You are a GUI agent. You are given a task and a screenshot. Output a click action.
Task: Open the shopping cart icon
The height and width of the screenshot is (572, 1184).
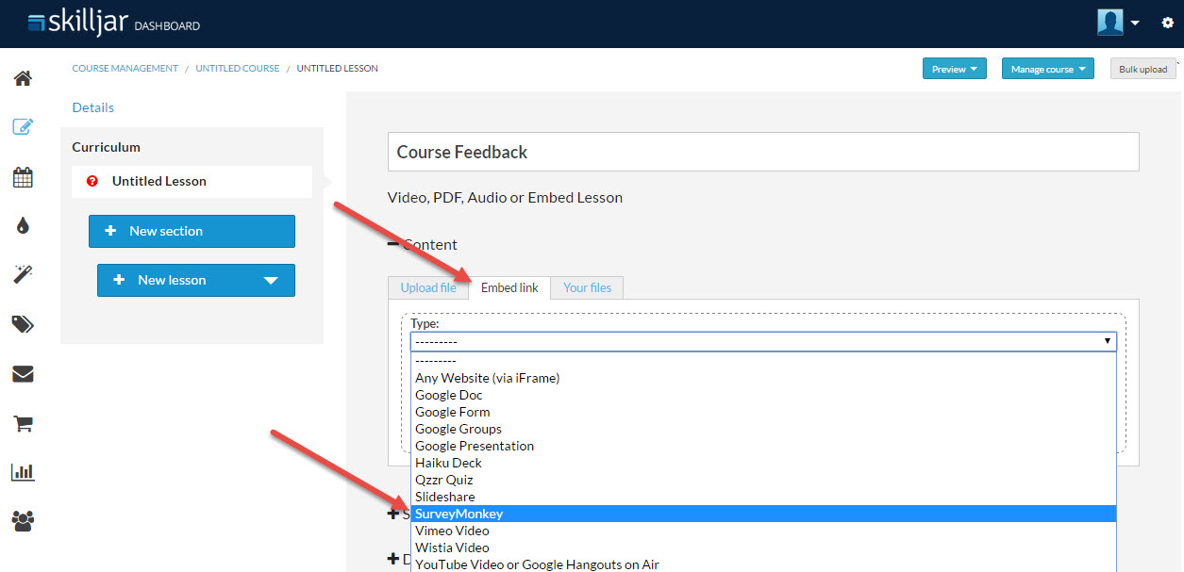[x=23, y=423]
